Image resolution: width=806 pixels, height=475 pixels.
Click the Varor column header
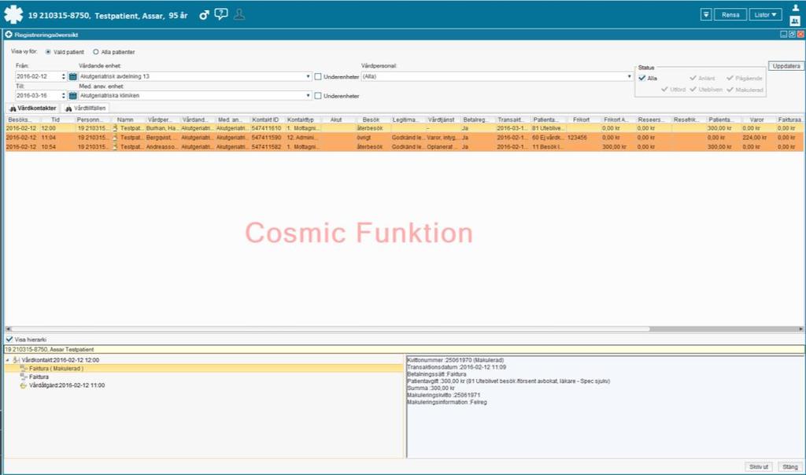coord(757,120)
